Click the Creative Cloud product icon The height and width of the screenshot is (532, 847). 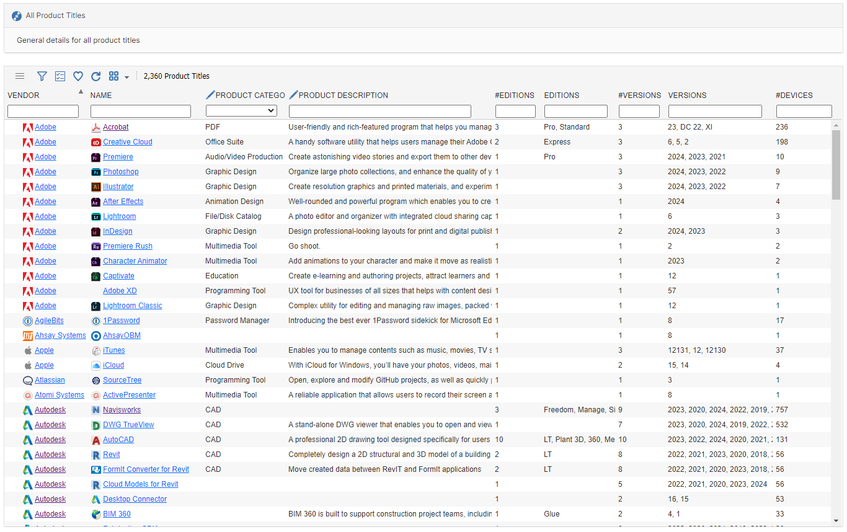96,143
